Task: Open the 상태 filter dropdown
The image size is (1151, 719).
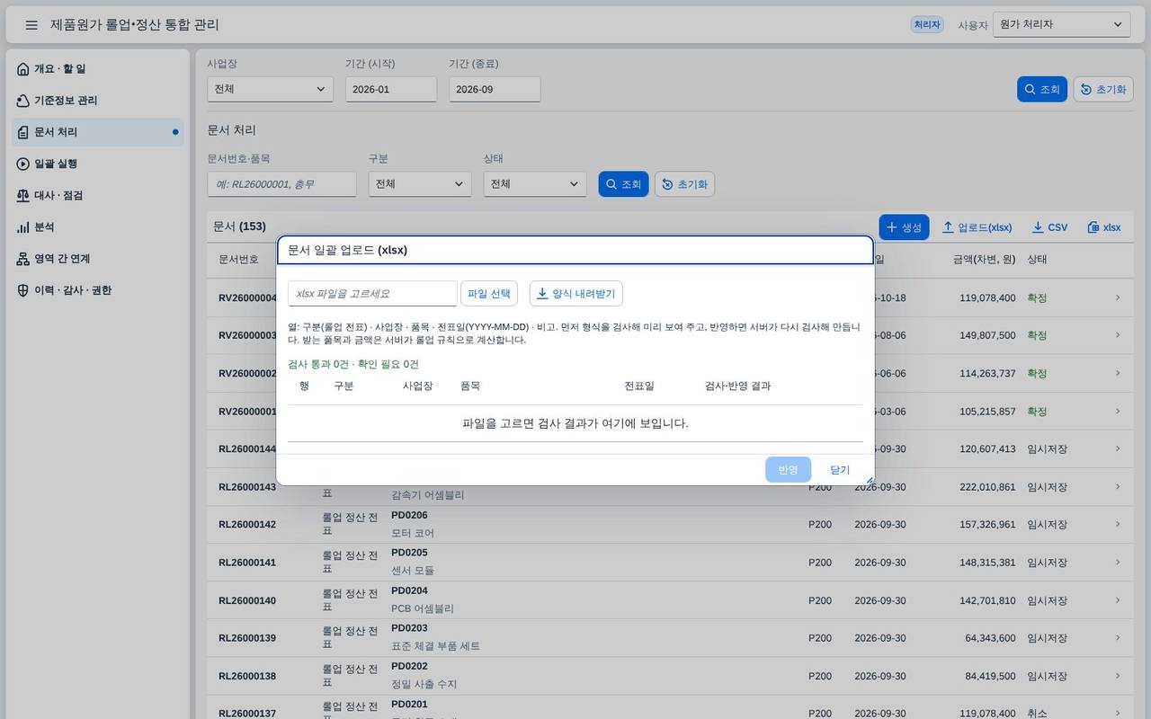Action: [x=535, y=184]
